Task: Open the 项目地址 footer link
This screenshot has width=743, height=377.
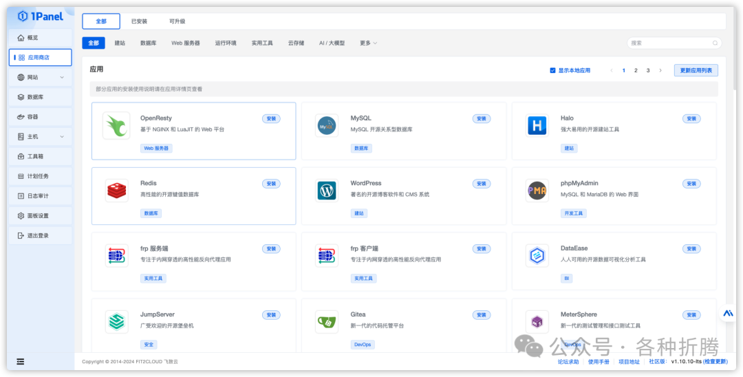Action: pyautogui.click(x=629, y=361)
